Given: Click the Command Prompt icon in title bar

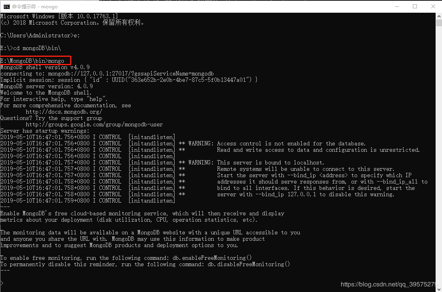Looking at the screenshot, I should tap(6, 6).
